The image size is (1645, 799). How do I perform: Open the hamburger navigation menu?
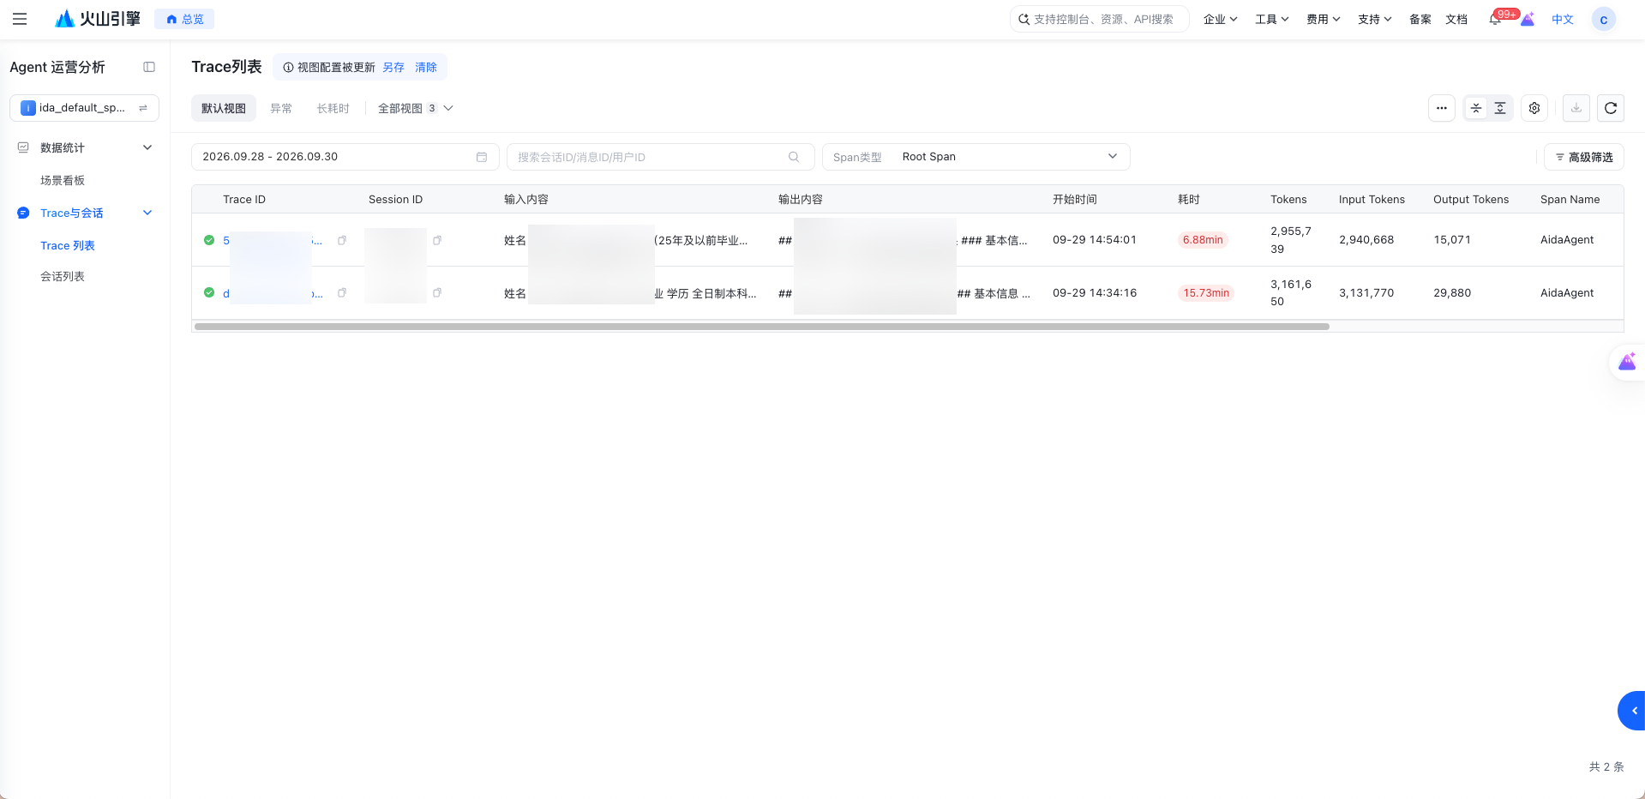click(x=20, y=19)
